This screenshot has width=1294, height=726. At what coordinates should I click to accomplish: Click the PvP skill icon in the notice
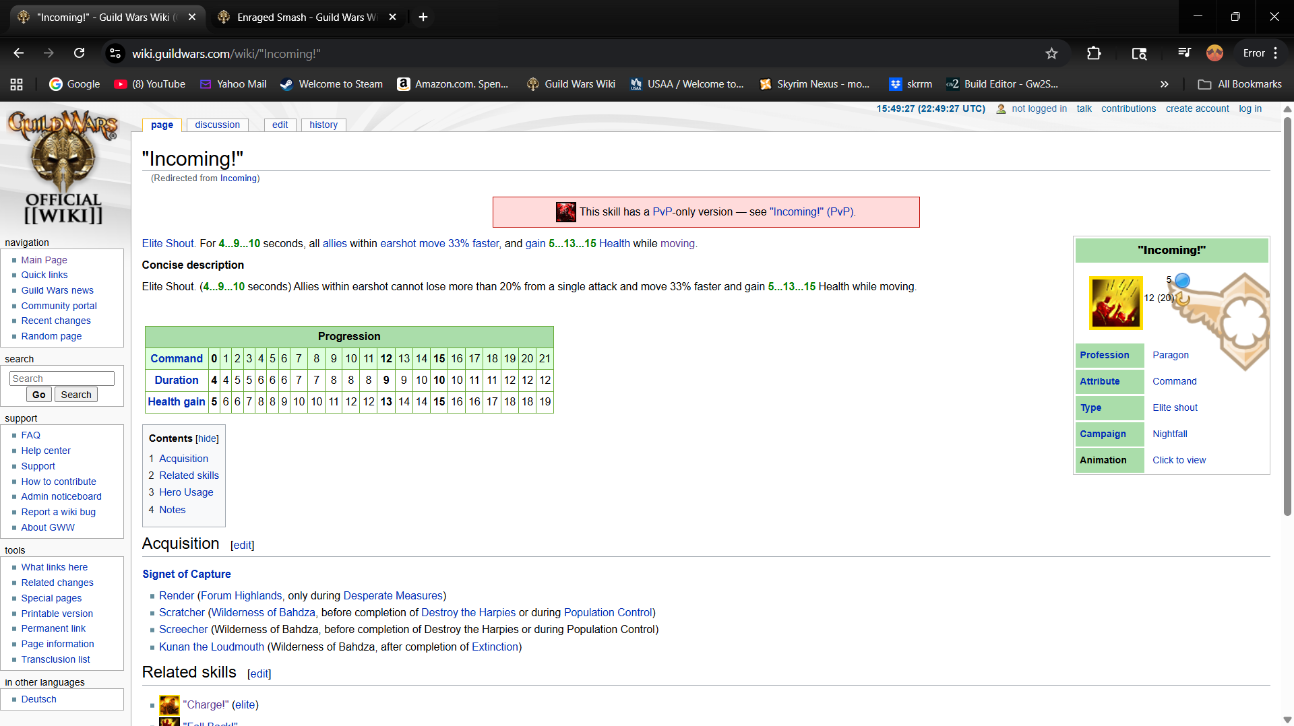coord(566,212)
